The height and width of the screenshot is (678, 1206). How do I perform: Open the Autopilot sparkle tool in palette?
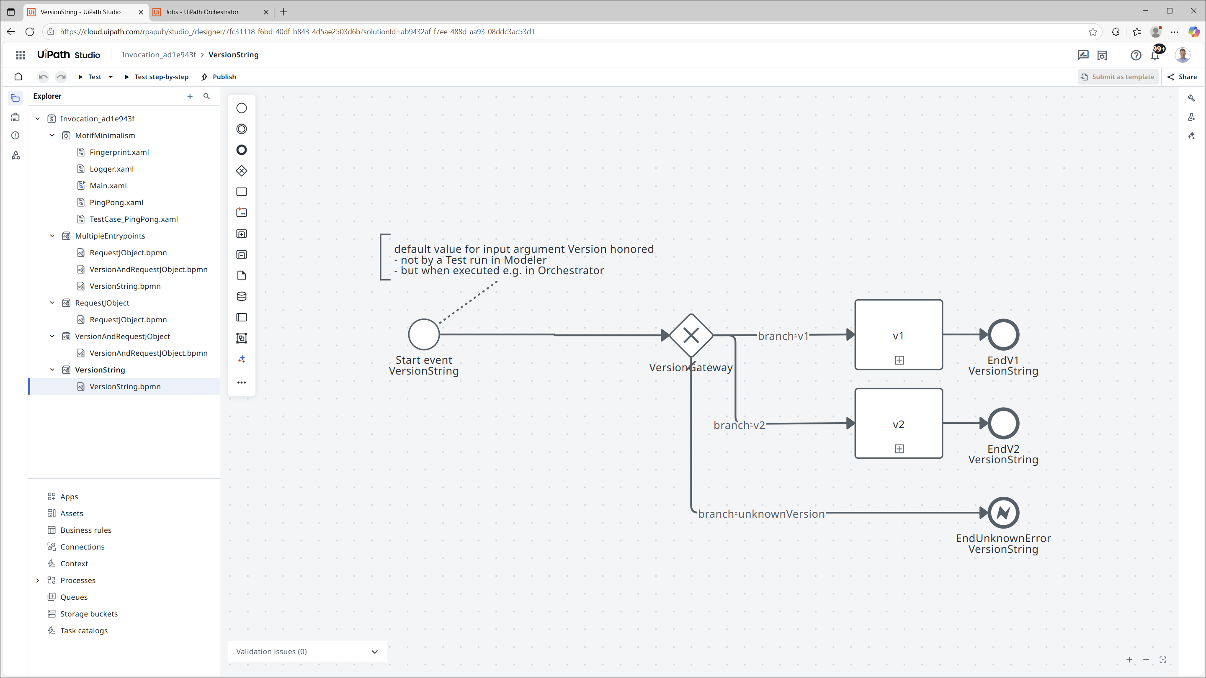[x=242, y=359]
